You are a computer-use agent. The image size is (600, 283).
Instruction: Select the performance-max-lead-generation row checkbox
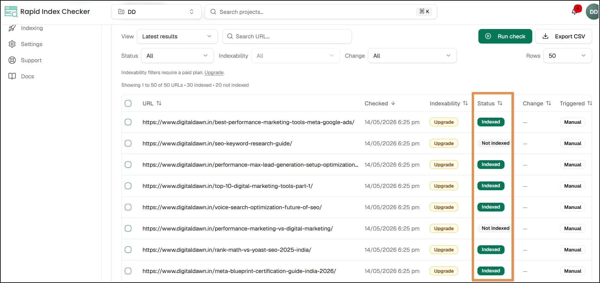(128, 165)
